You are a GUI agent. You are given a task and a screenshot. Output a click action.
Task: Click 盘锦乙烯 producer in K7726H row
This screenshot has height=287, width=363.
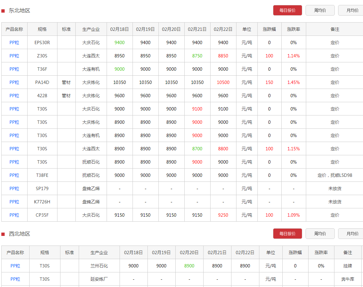91,202
